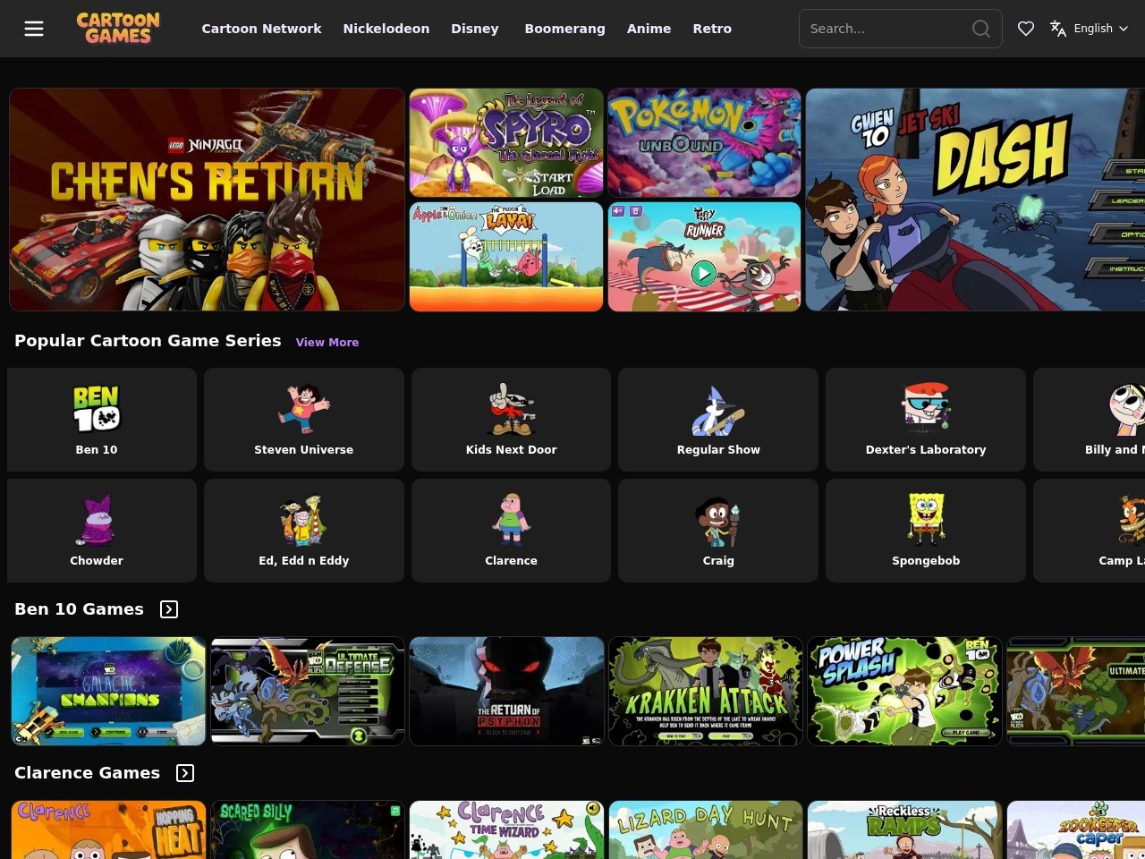Viewport: 1145px width, 859px height.
Task: Open Toony Runner game thumbnail
Action: pyautogui.click(x=705, y=257)
